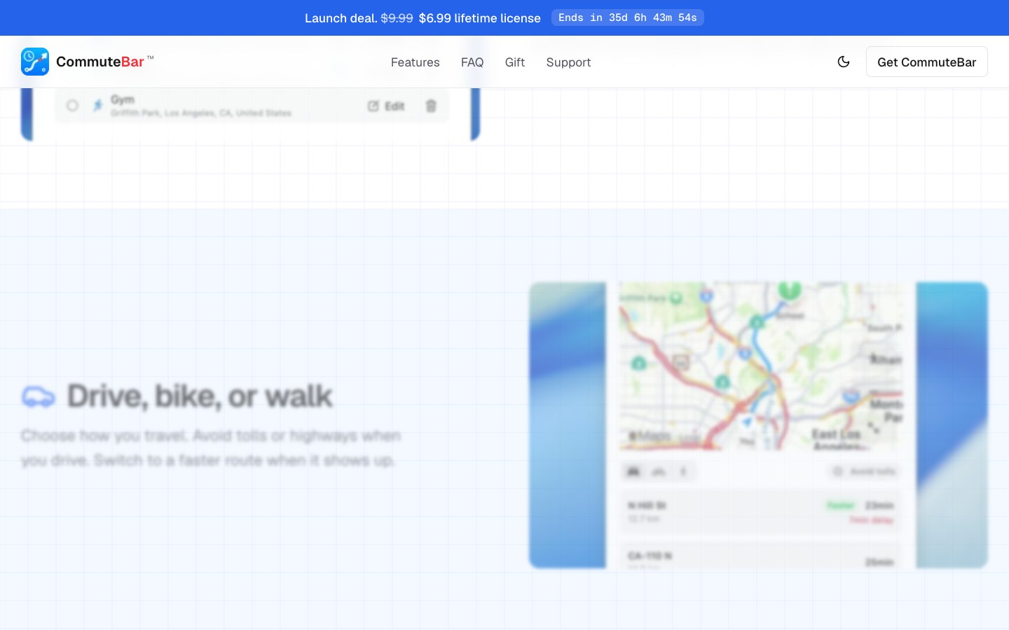Click the green Faster badge

point(841,505)
